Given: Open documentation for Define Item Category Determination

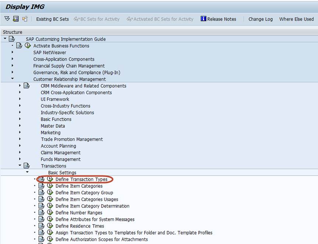Looking at the screenshot, I should coord(42,206).
